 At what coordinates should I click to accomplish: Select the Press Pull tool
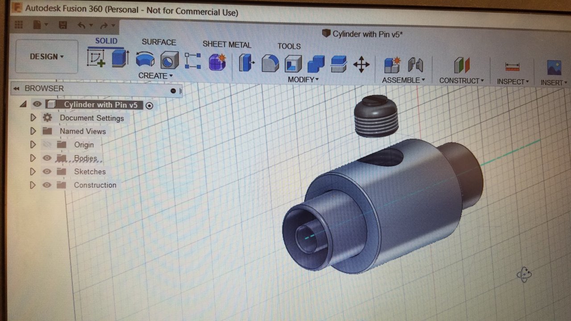point(247,62)
